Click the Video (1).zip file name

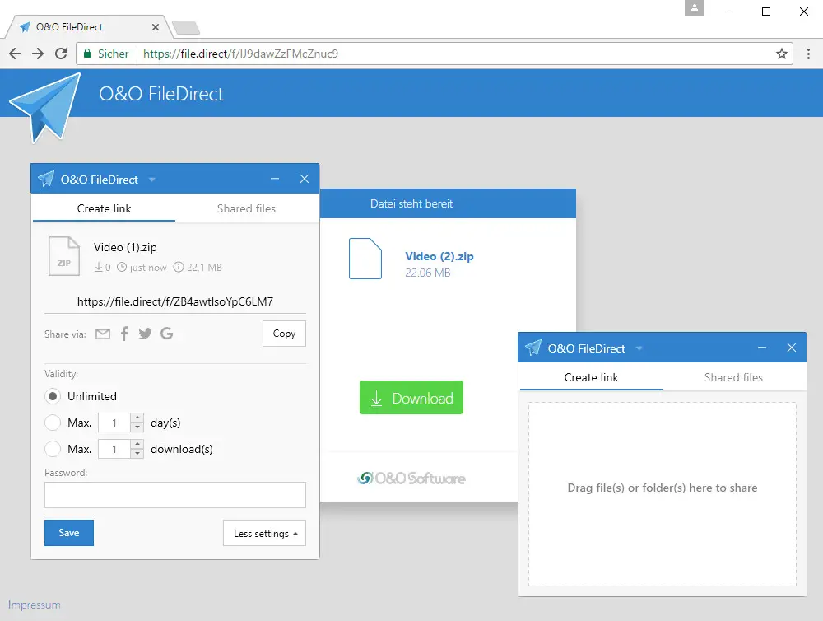point(125,247)
